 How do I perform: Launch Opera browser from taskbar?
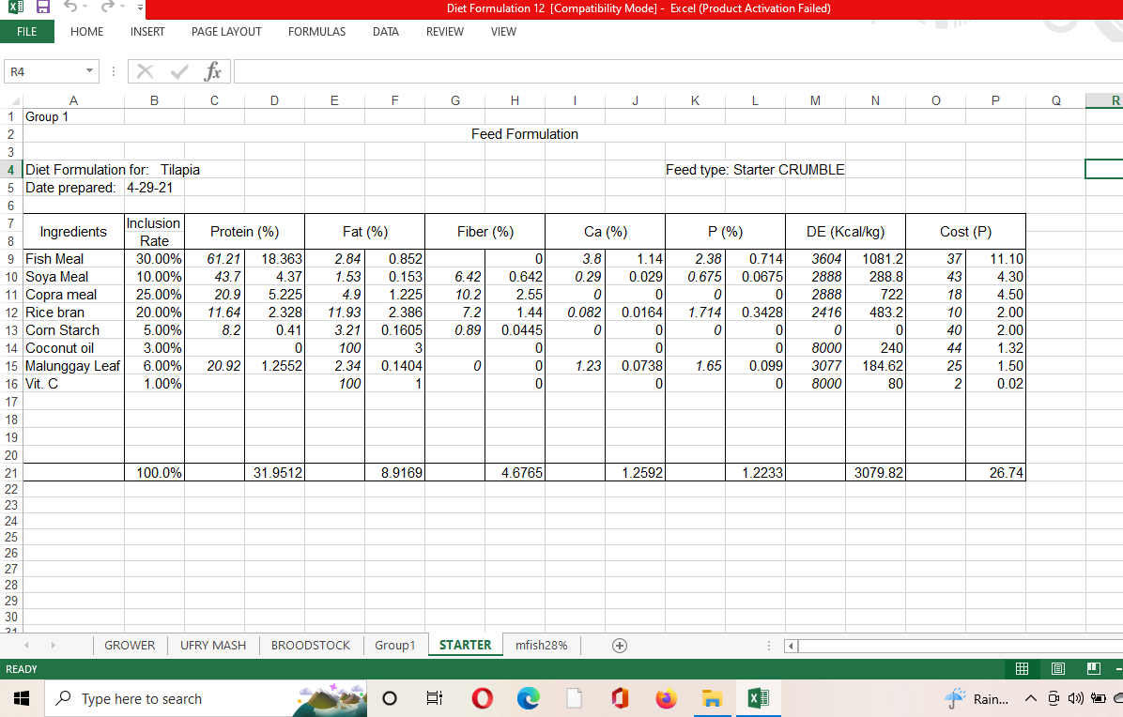click(483, 698)
